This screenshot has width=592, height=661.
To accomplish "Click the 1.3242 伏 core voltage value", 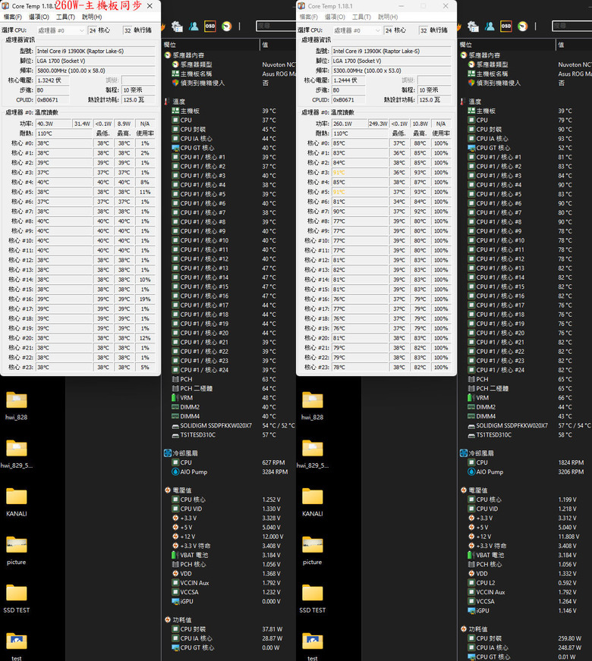I will coord(52,80).
